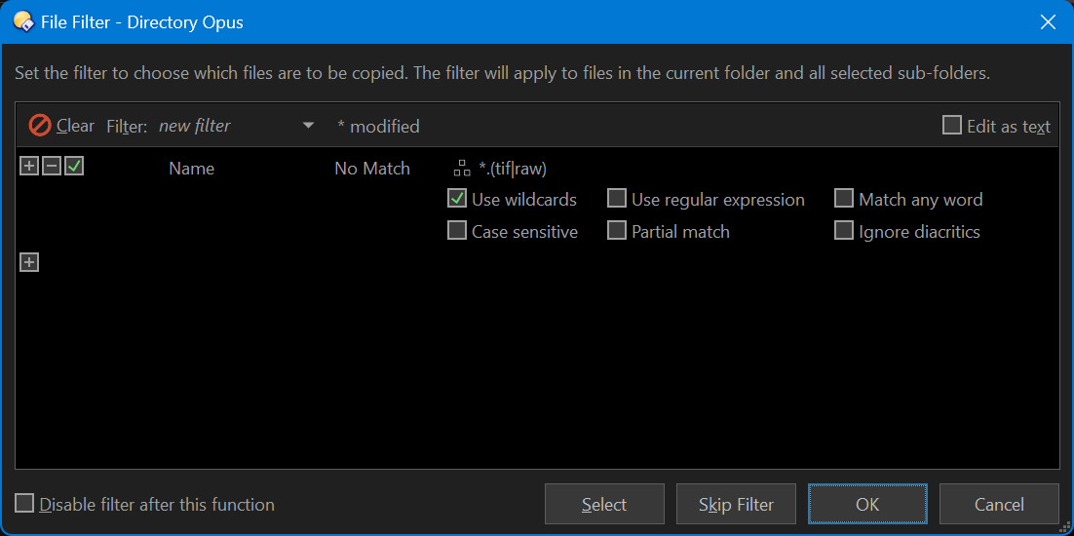
Task: Open the Filter name dropdown arrow
Action: pos(308,126)
